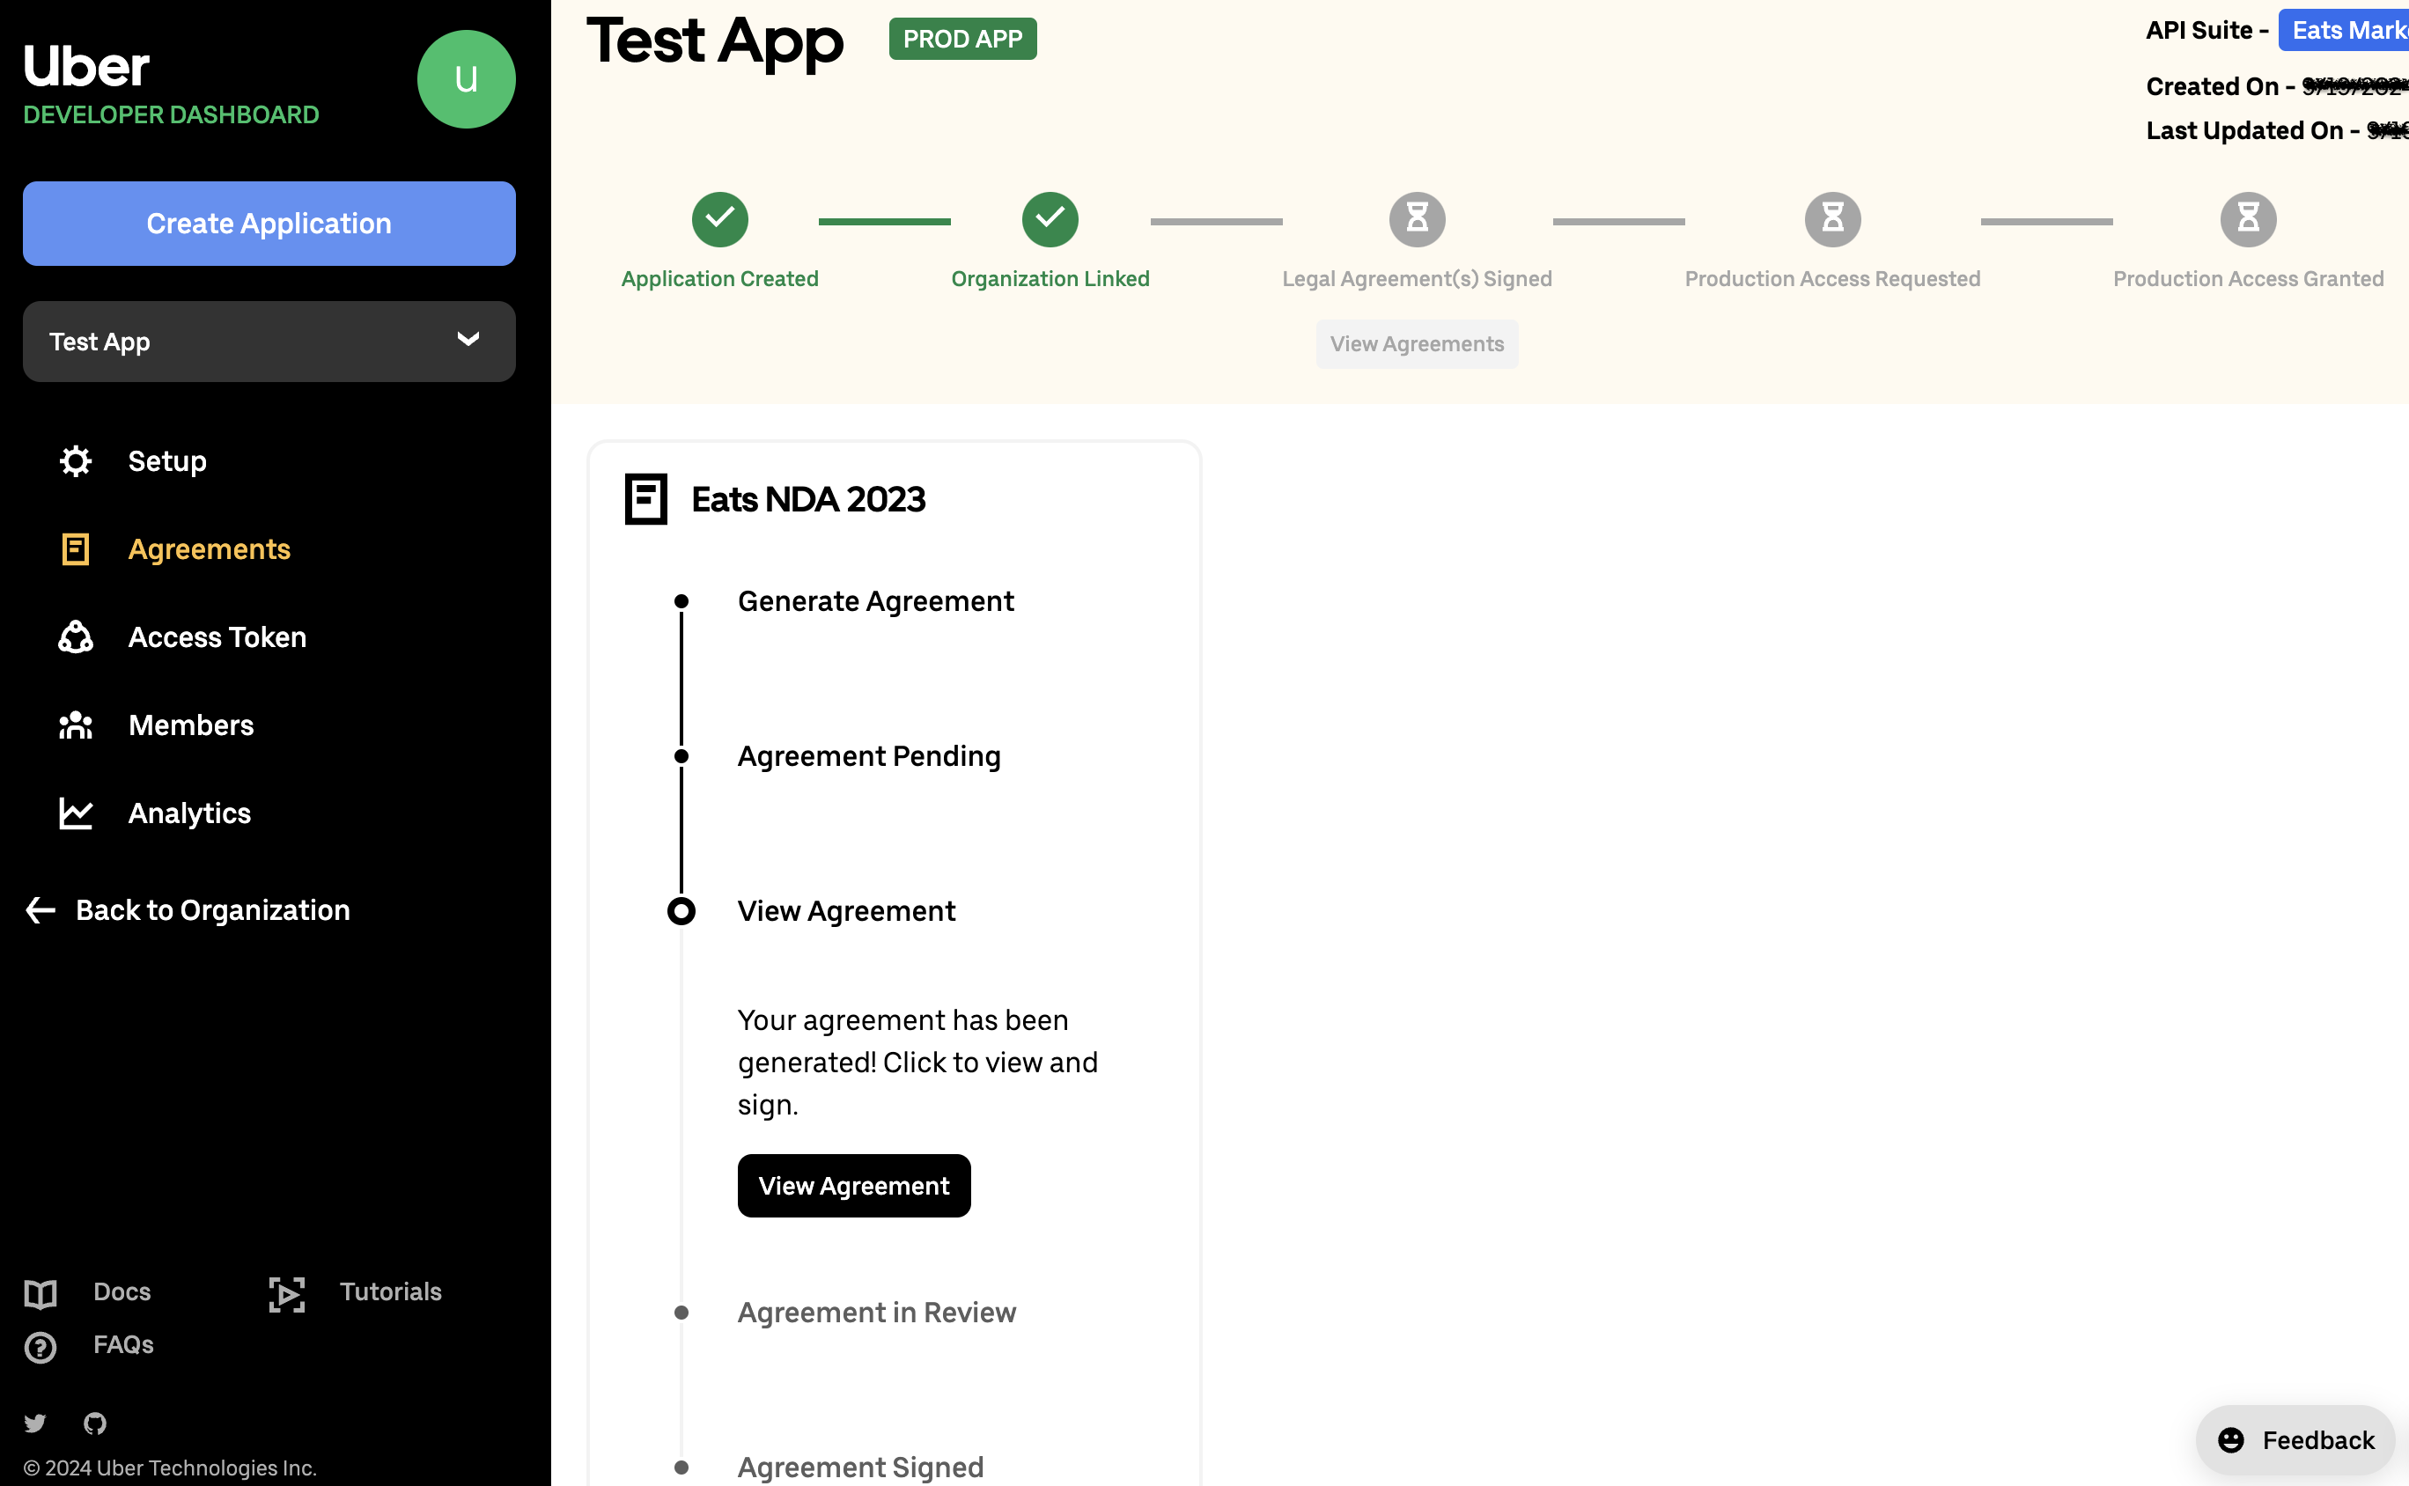Viewport: 2409px width, 1486px height.
Task: Toggle the Application Created step checkmark
Action: coord(719,218)
